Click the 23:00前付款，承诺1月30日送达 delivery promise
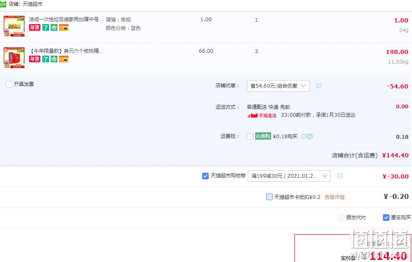 pyautogui.click(x=318, y=115)
